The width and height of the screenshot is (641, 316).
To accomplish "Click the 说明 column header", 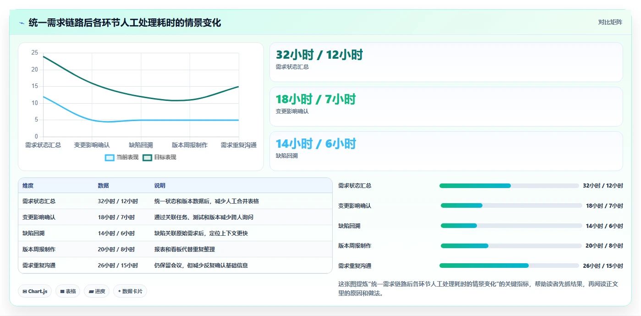I will 160,186.
